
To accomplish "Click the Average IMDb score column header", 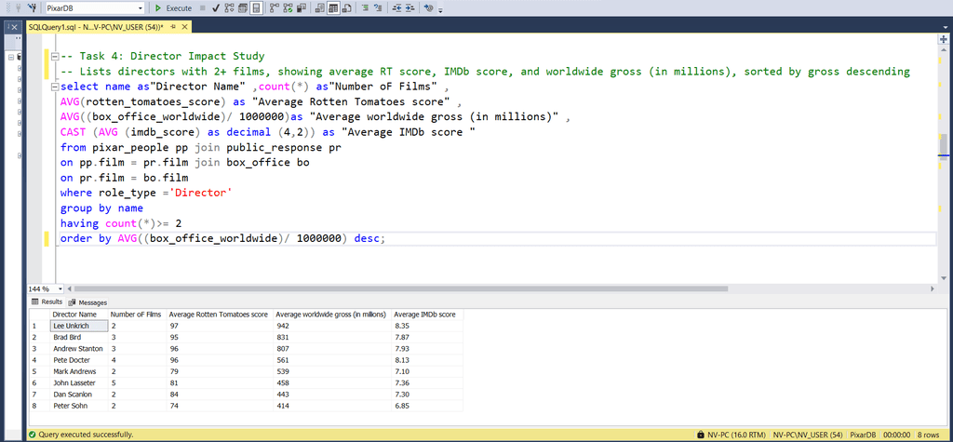I will tap(423, 315).
